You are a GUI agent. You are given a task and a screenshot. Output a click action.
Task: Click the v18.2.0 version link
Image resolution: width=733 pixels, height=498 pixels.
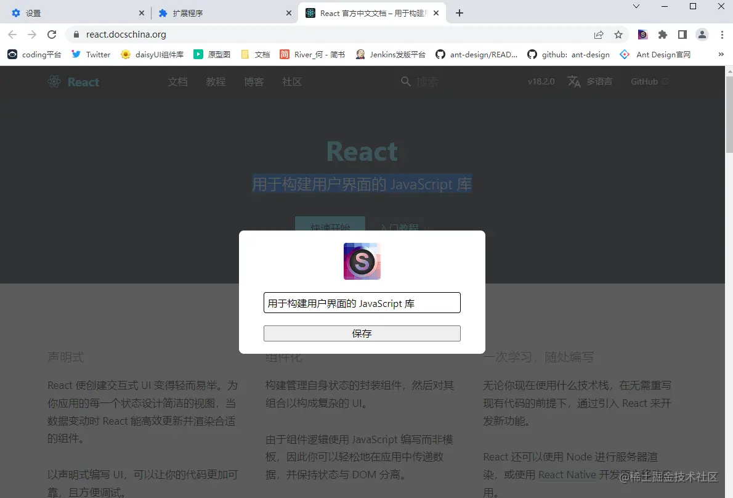541,81
